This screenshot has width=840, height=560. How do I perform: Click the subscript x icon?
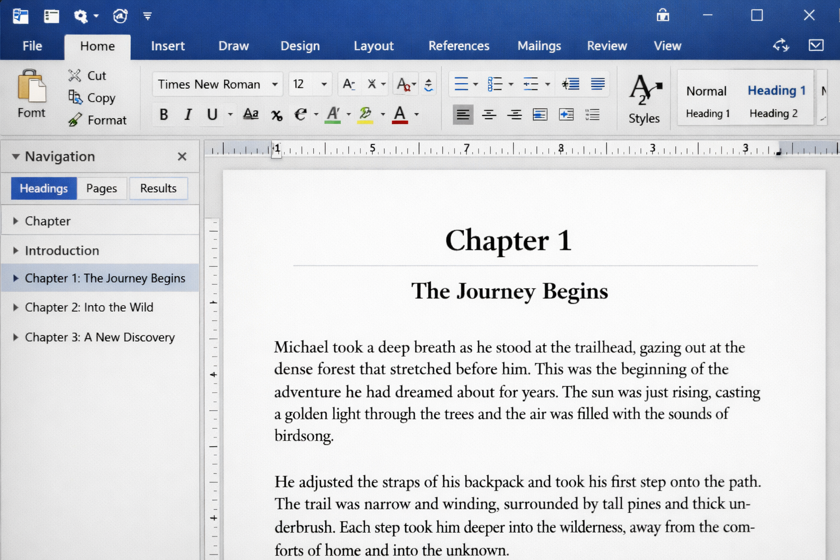(x=277, y=115)
